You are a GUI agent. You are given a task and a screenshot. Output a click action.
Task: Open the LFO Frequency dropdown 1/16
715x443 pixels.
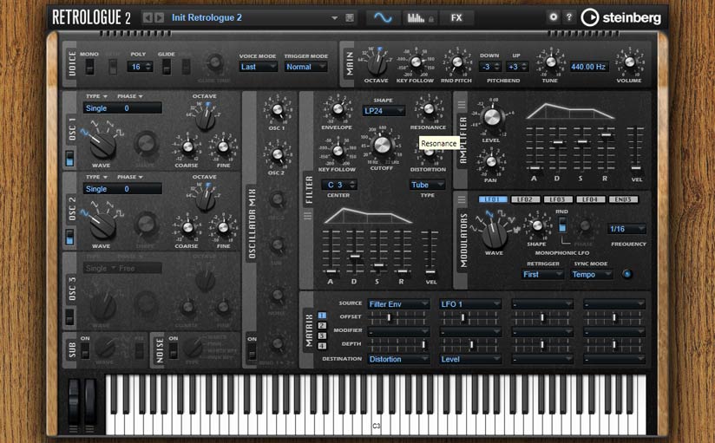(x=627, y=229)
